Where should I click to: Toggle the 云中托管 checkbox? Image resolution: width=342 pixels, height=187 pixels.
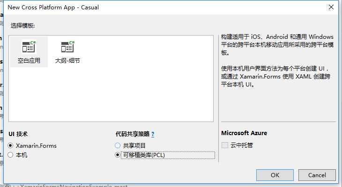[224, 145]
